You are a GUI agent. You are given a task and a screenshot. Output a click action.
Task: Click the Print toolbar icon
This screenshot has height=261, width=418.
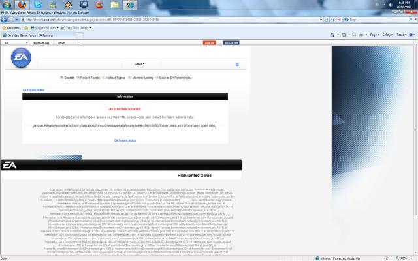coord(361,35)
